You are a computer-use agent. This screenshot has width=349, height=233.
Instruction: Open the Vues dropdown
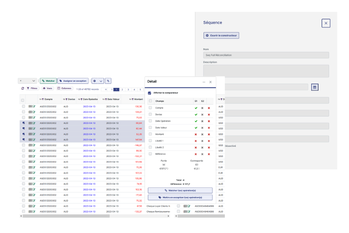click(47, 89)
